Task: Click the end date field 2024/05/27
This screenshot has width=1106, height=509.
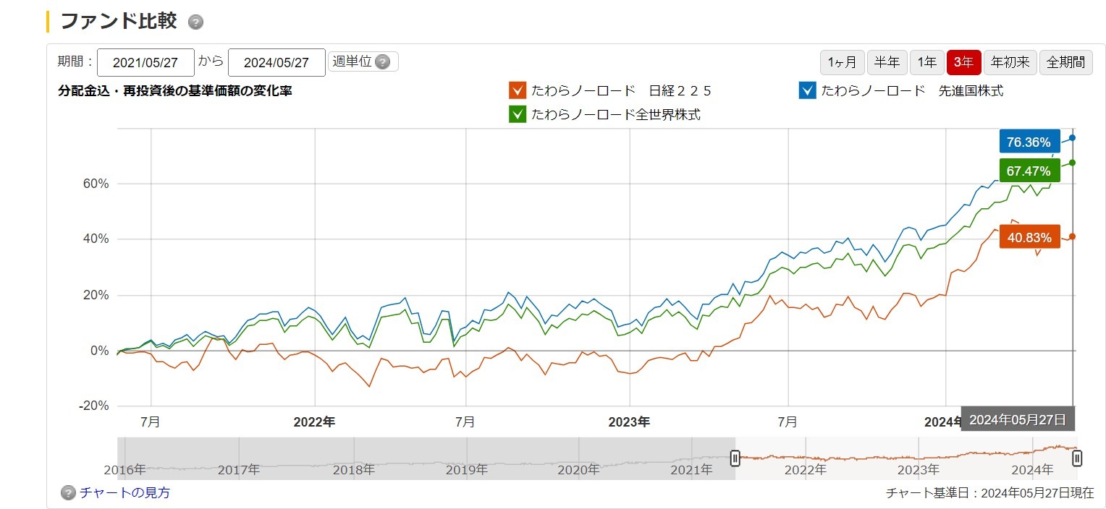Action: coord(276,63)
